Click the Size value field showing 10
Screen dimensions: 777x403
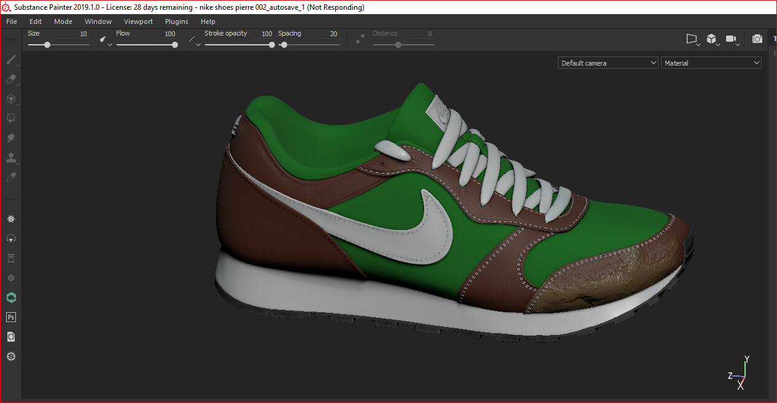[x=71, y=34]
